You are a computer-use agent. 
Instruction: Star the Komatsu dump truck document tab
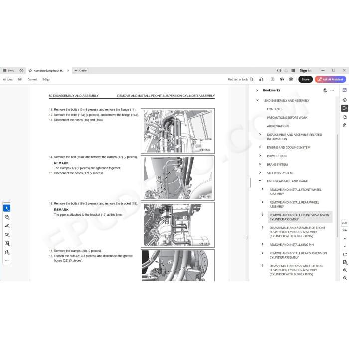coord(30,71)
